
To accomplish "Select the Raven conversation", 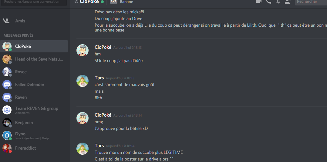I will pyautogui.click(x=34, y=97).
